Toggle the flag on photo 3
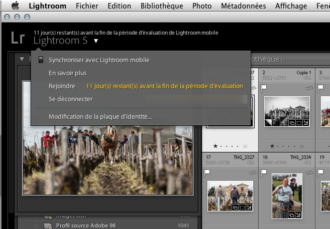330x229 pixels. point(320,88)
